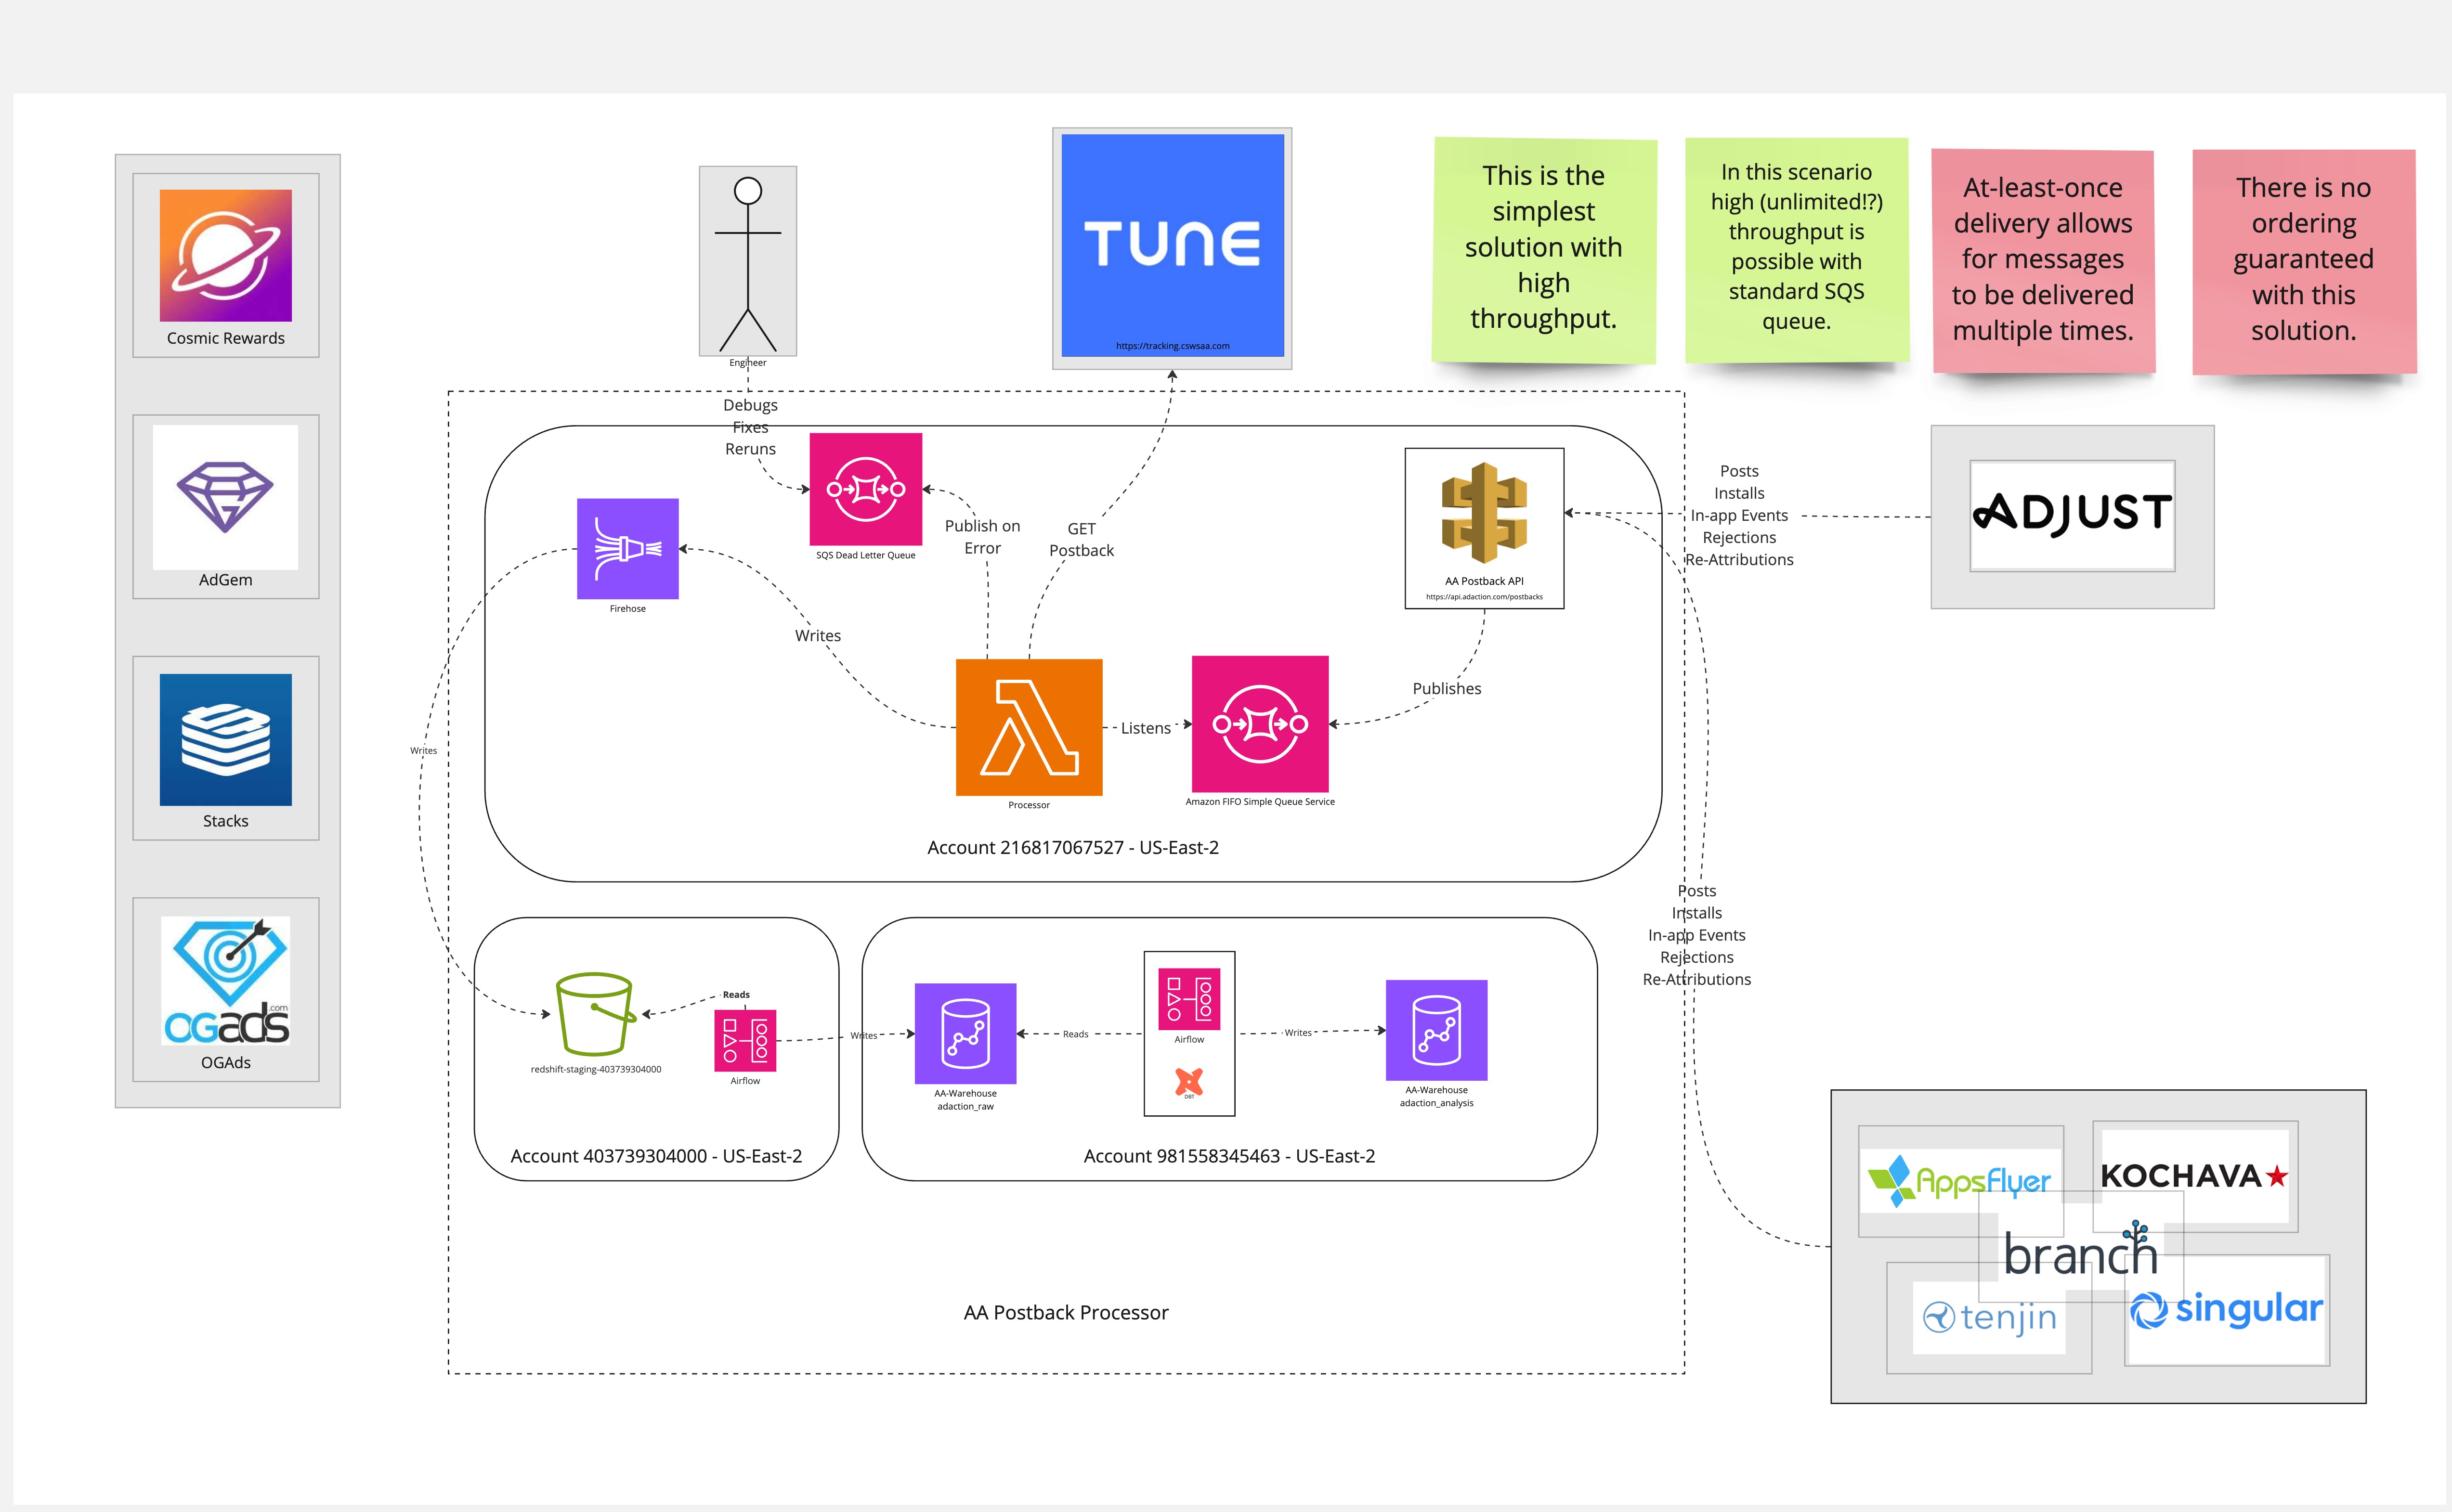This screenshot has height=1512, width=2452.
Task: Click the pink 'no ordering guaranteed' sticky note
Action: (x=2304, y=262)
